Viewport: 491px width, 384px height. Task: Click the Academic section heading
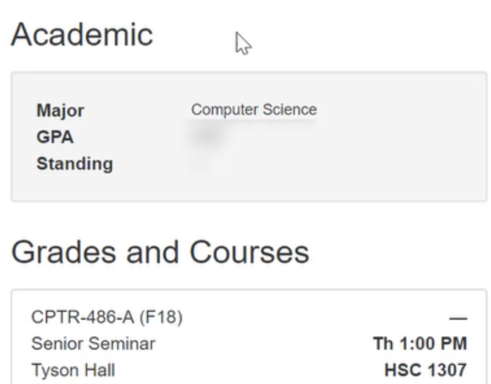click(82, 35)
